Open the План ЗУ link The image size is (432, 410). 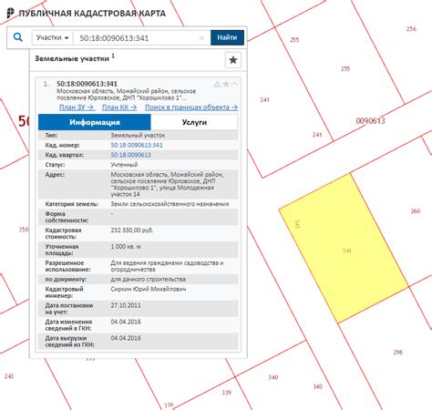click(77, 108)
